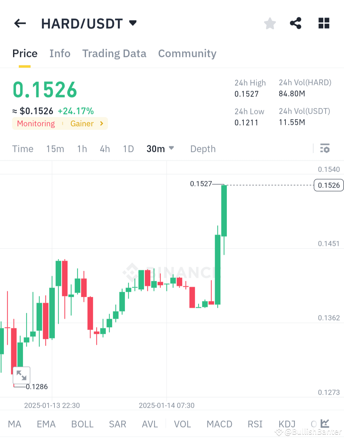Favorite HARD/USDT using the star icon
The width and height of the screenshot is (344, 439).
[x=270, y=23]
